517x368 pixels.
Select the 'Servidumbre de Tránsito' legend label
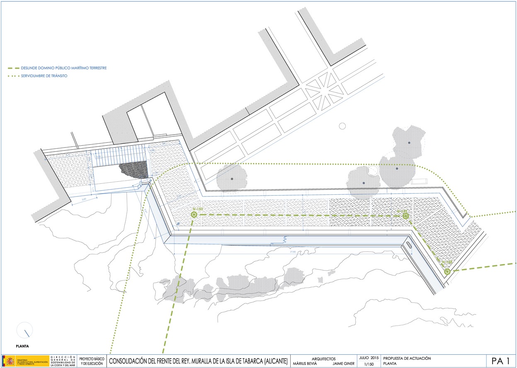[x=44, y=76]
